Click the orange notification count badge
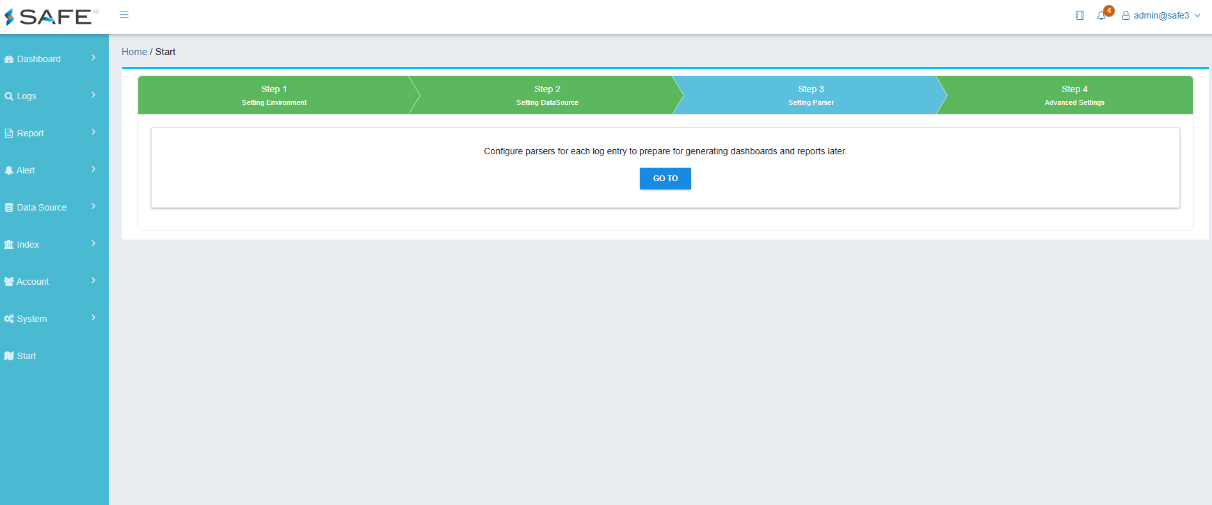The width and height of the screenshot is (1212, 505). pos(1109,11)
